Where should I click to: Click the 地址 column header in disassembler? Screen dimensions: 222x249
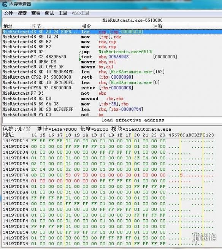click(8, 26)
